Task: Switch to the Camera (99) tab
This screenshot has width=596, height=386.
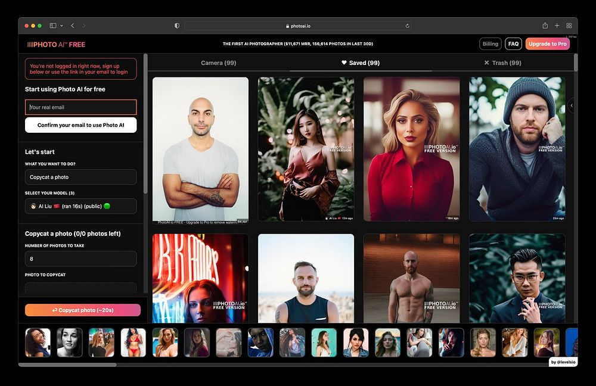Action: coord(219,63)
